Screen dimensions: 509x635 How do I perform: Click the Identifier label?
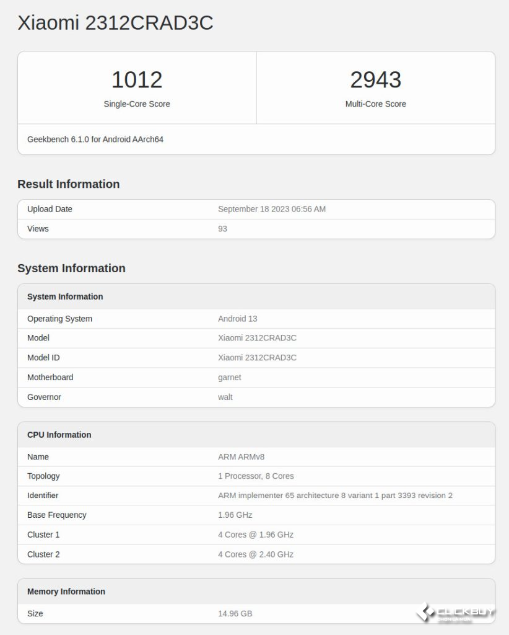pyautogui.click(x=43, y=495)
